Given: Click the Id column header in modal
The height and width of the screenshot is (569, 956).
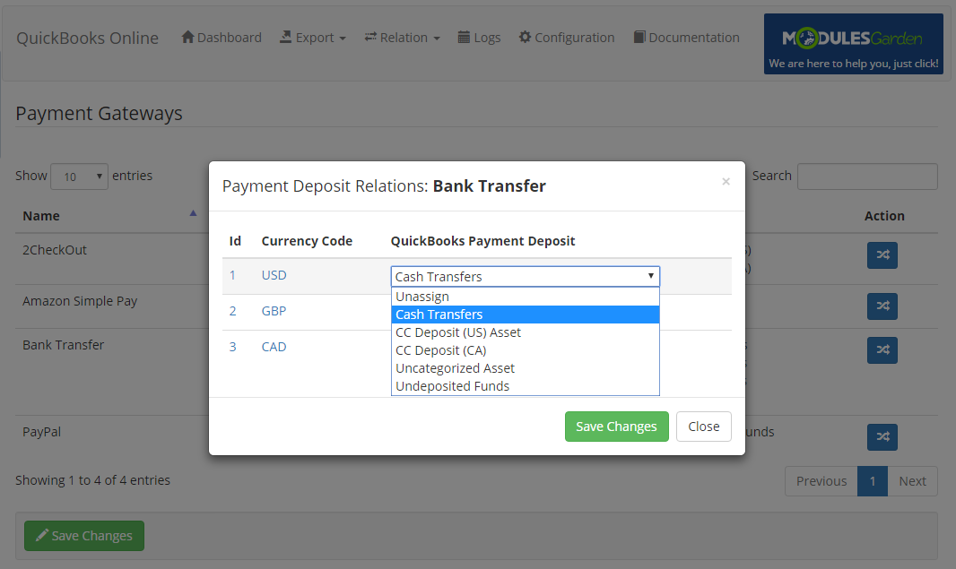Looking at the screenshot, I should point(235,241).
